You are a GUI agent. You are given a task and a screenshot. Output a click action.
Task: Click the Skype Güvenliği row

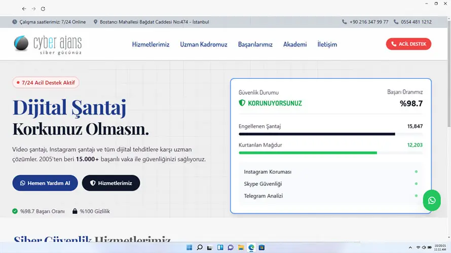coord(331,184)
